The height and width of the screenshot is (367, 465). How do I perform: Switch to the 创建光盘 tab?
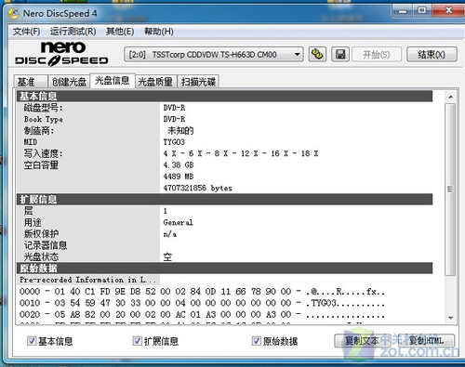point(69,82)
